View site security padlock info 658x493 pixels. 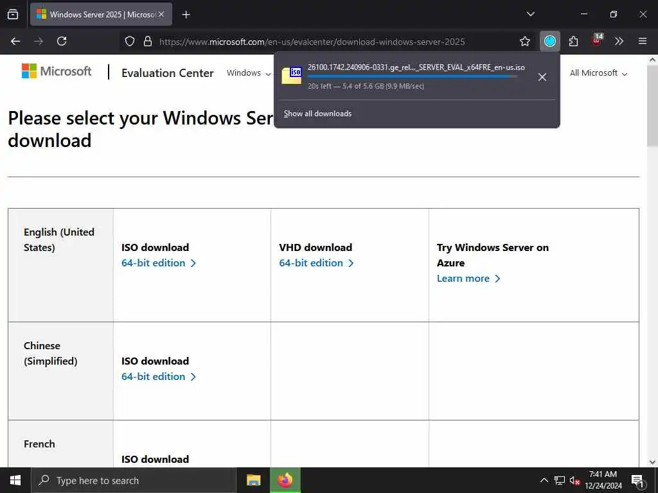pyautogui.click(x=148, y=41)
